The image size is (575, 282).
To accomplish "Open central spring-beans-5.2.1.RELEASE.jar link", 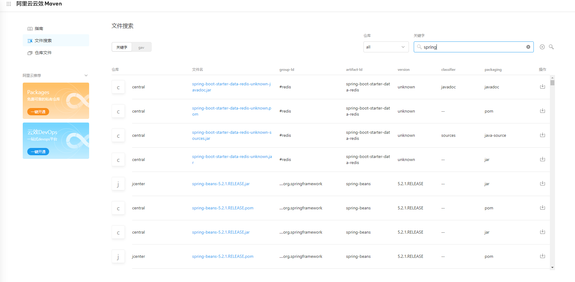I will click(221, 232).
